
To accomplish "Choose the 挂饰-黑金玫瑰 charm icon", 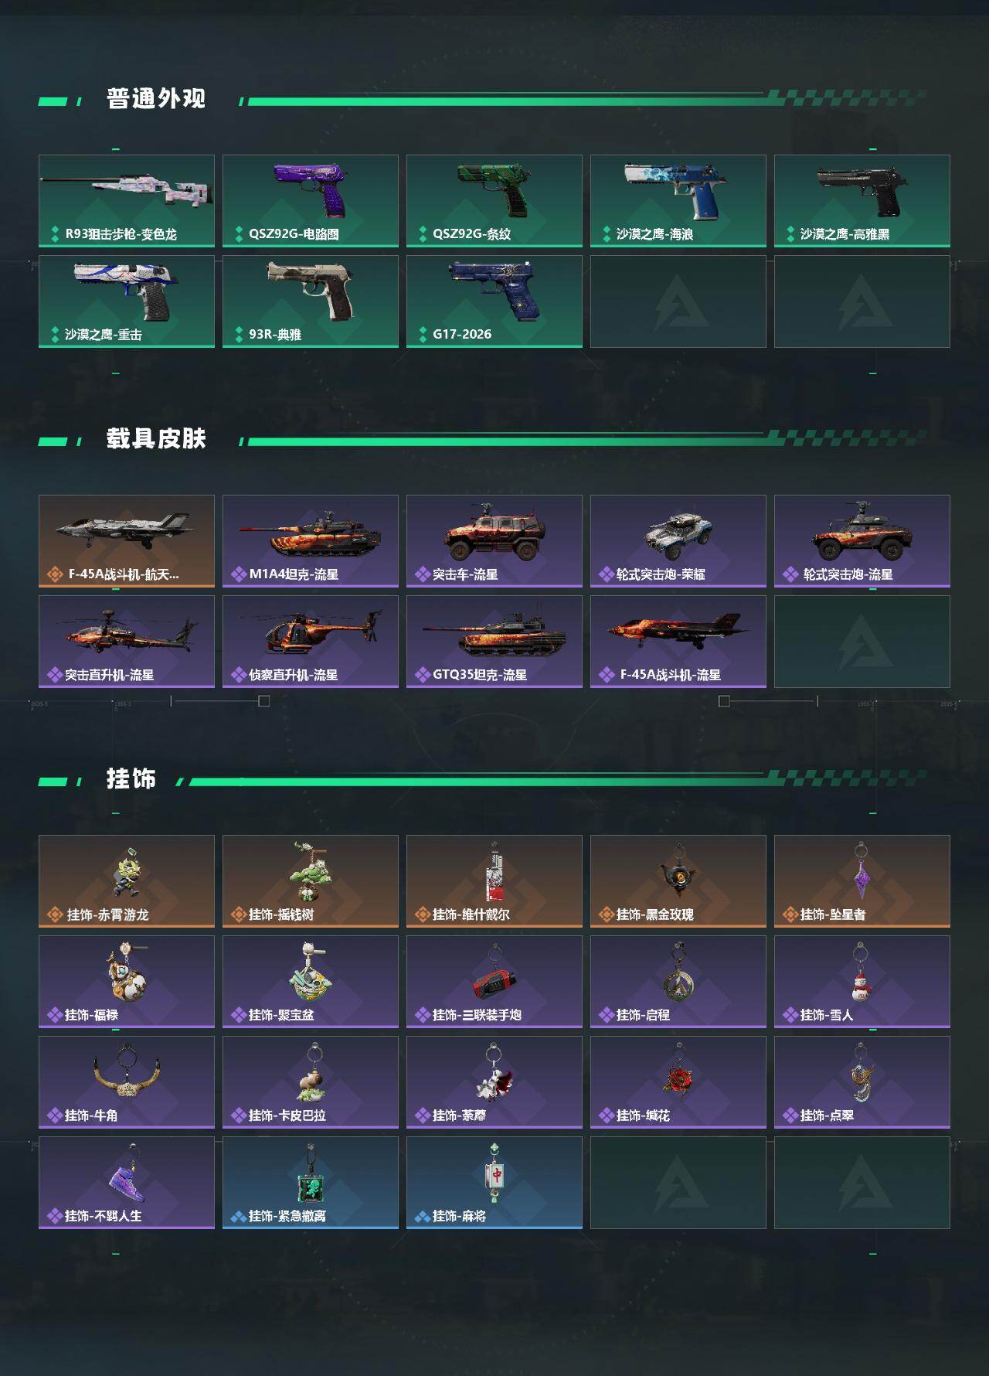I will pos(678,881).
